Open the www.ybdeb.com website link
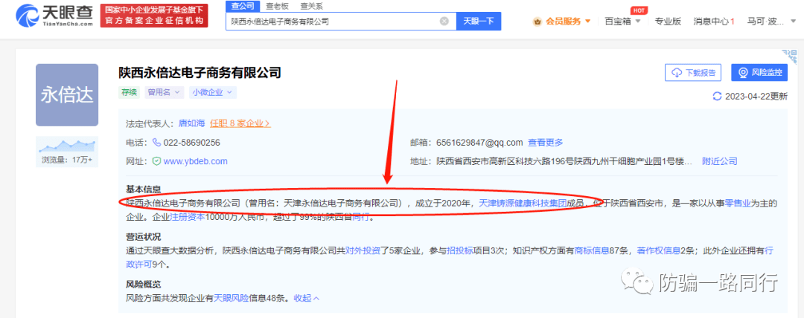 click(x=195, y=161)
